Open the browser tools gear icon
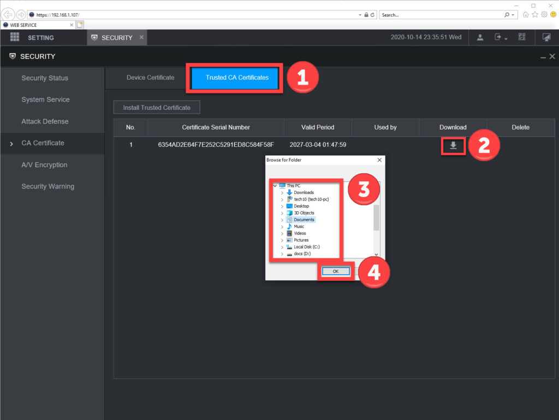Screen dimensions: 559x420 (x=544, y=15)
